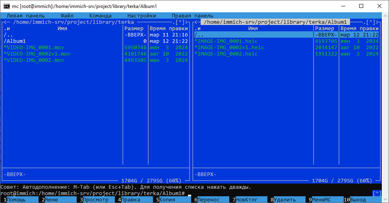389x203 pixels.
Task: Open the Файл menu
Action: click(x=67, y=15)
